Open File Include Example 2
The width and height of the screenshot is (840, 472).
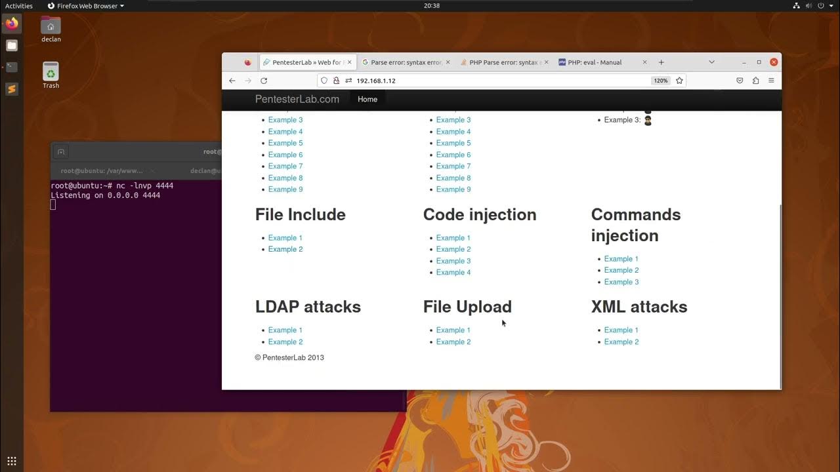pyautogui.click(x=285, y=249)
